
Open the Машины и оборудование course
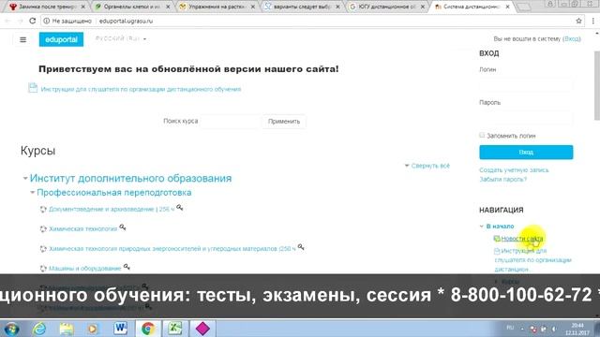coord(85,269)
